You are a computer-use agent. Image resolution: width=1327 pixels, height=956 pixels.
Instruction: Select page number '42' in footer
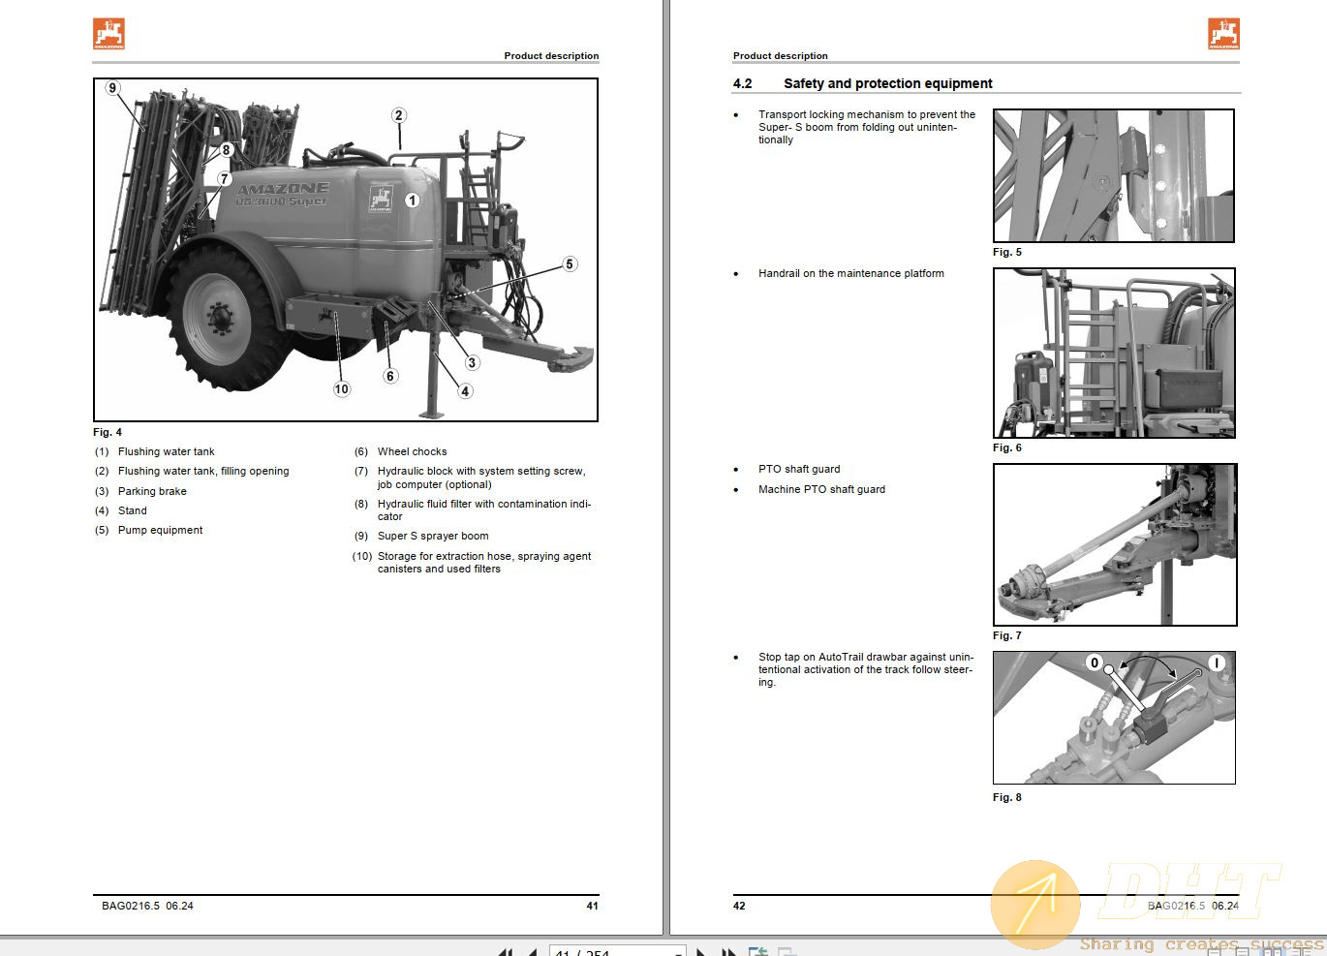tap(739, 906)
